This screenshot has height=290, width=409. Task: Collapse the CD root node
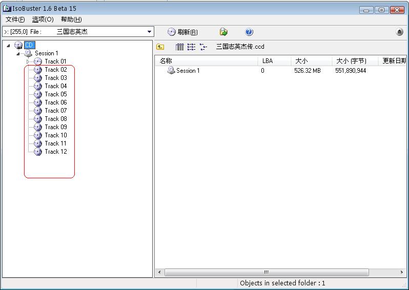9,45
